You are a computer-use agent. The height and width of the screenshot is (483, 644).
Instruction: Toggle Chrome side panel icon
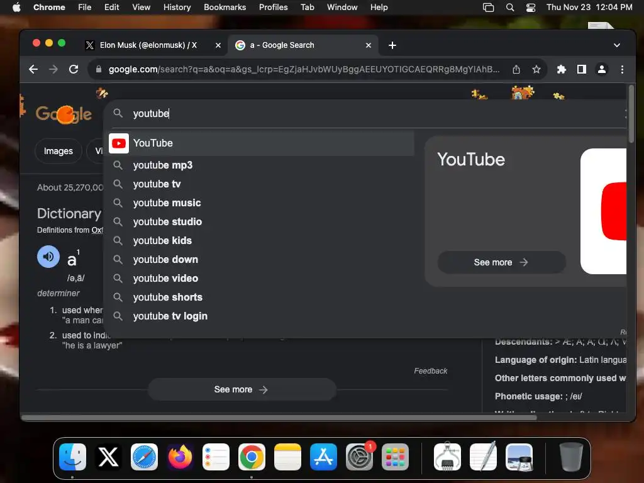[582, 69]
